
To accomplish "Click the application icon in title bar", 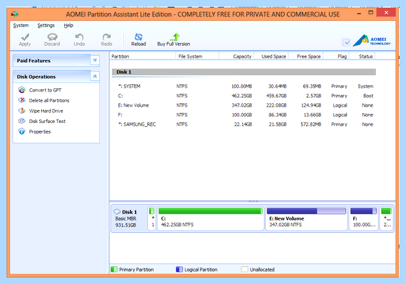I will [14, 14].
